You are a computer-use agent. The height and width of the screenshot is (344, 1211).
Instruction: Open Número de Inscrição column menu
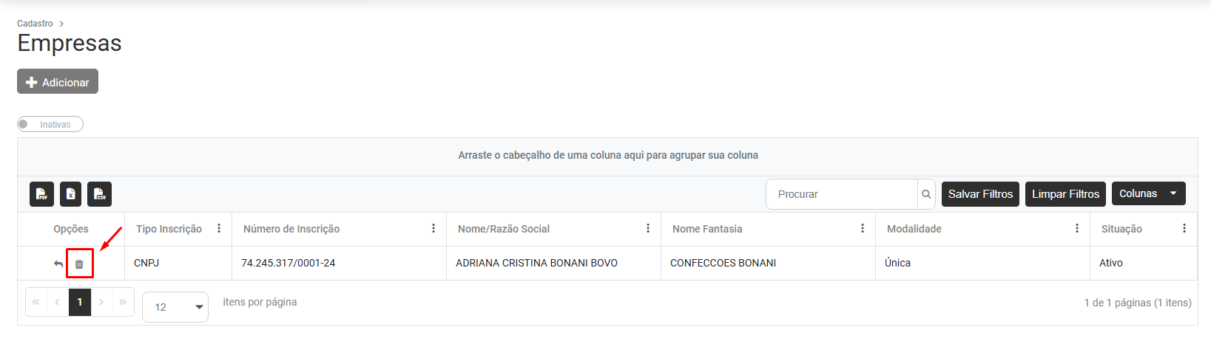point(434,229)
